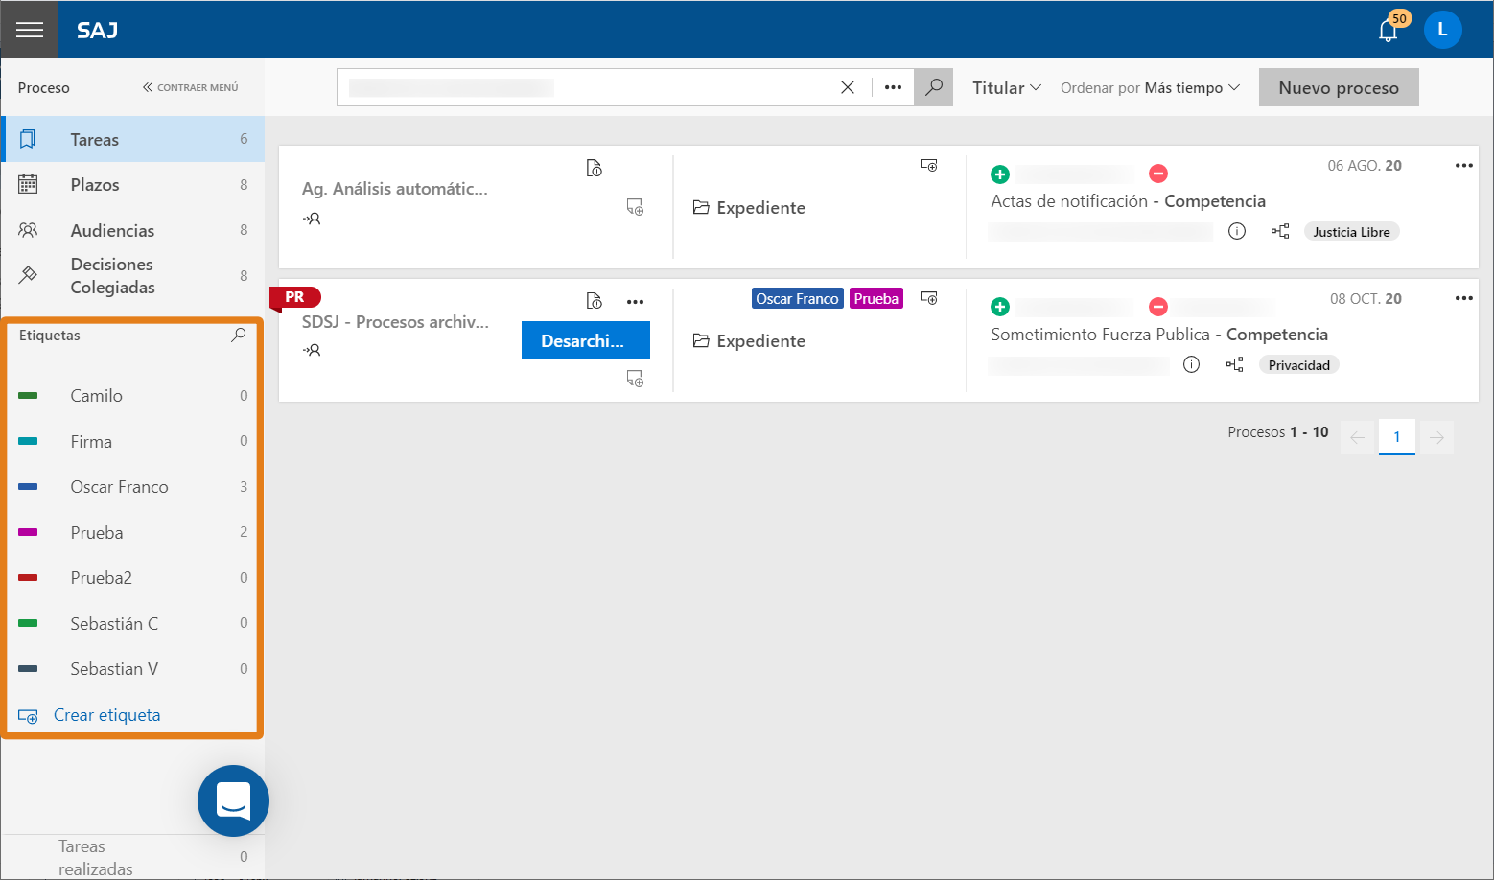Open Ordenar por Más tiempo dropdown

1150,87
